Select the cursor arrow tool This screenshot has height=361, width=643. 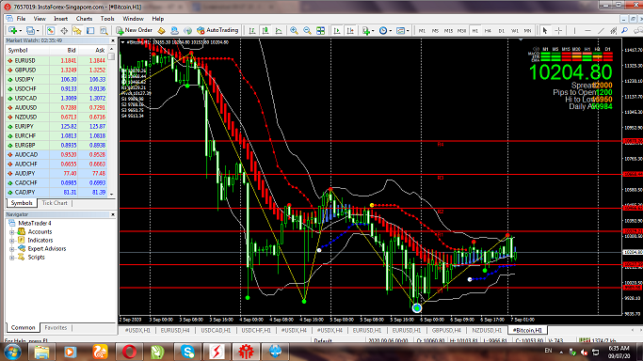click(545, 31)
